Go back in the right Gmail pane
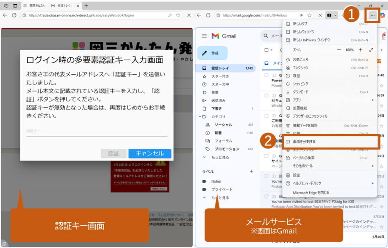Viewport: 388px width, 248px height. (199, 15)
